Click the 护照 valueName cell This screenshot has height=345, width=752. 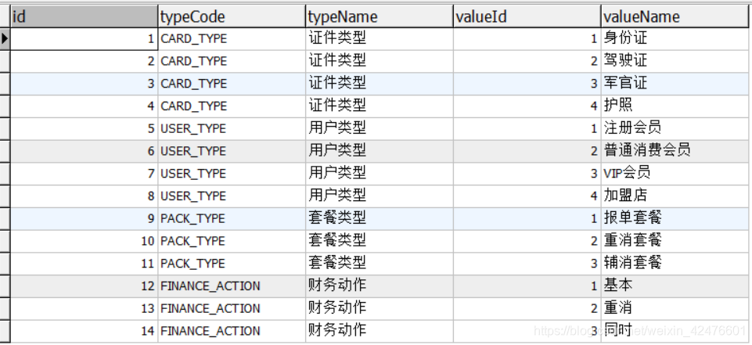[675, 106]
